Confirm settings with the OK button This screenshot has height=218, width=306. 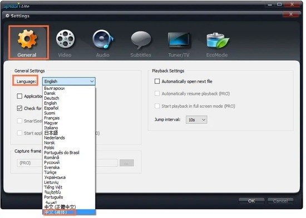tap(251, 201)
